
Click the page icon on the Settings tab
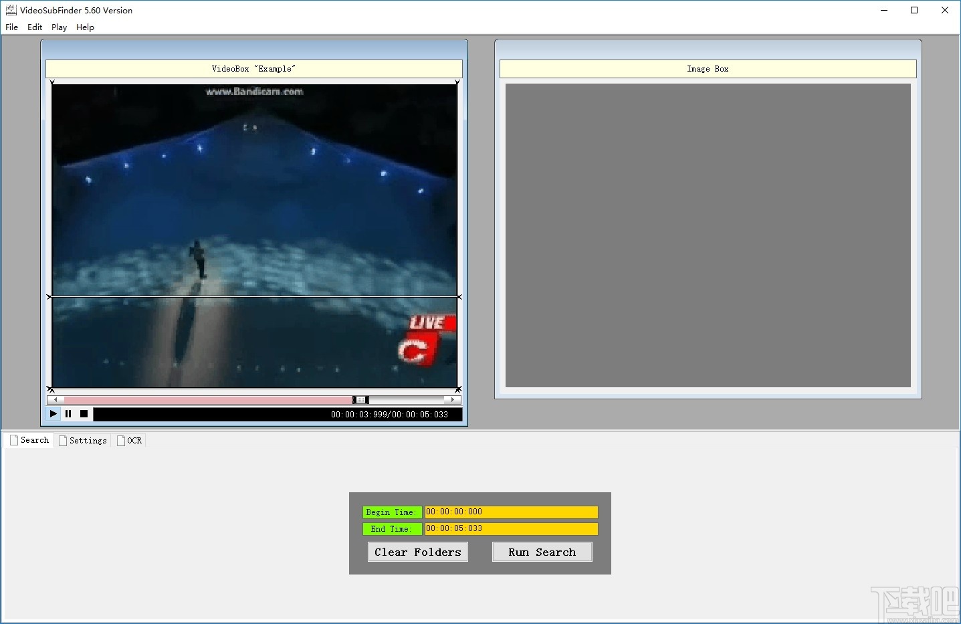pyautogui.click(x=62, y=440)
